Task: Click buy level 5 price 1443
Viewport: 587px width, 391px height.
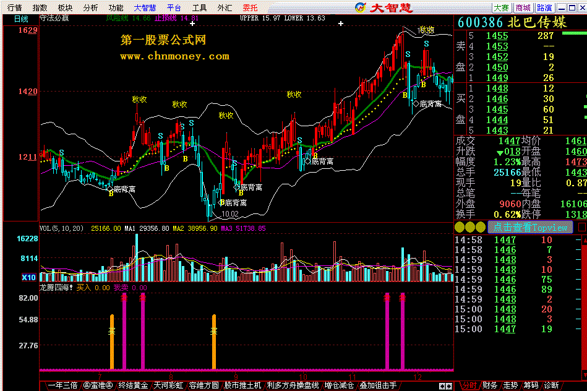Action: tap(497, 131)
